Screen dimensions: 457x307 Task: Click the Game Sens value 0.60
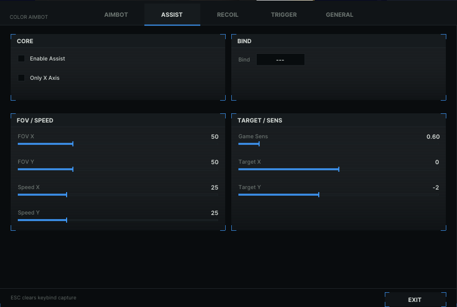pyautogui.click(x=433, y=137)
